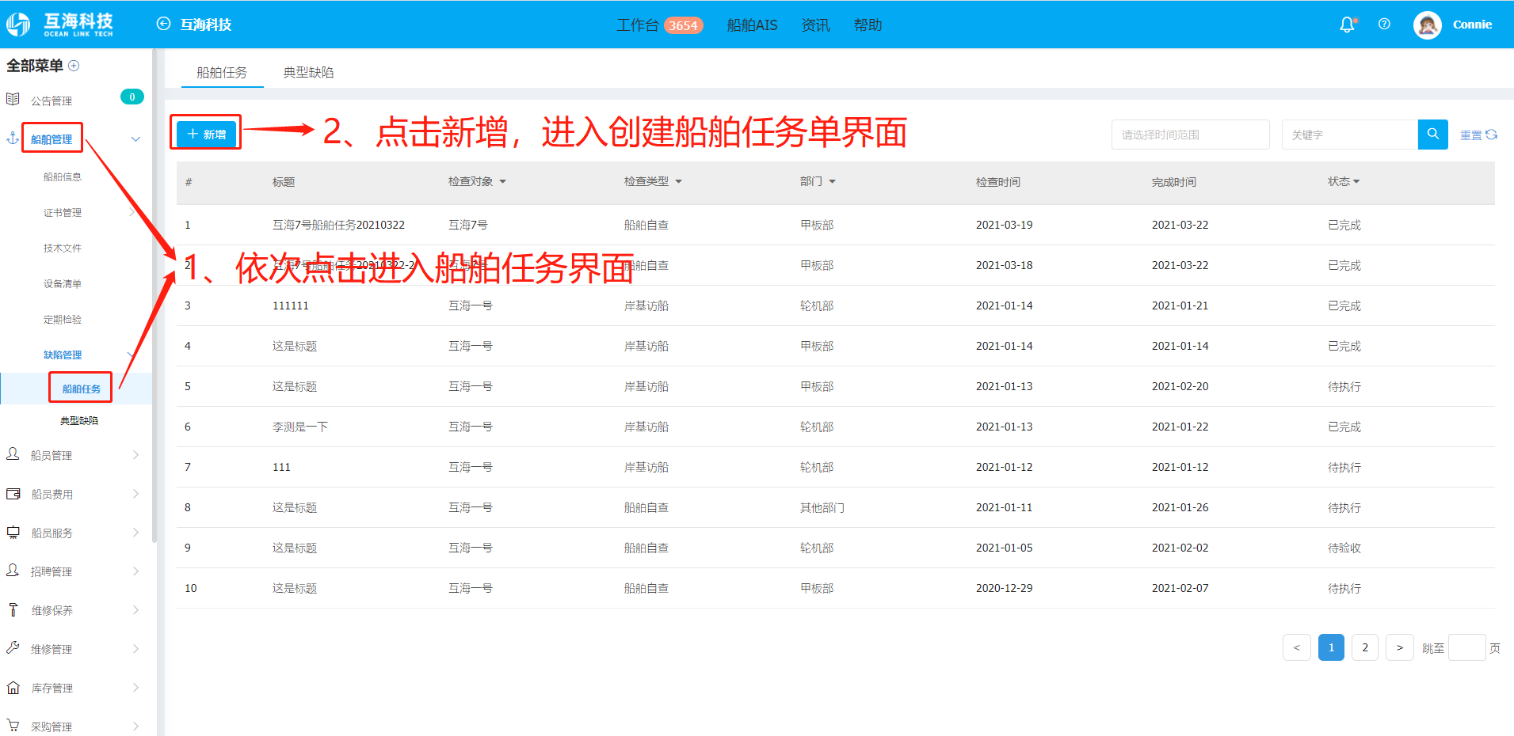Image resolution: width=1514 pixels, height=736 pixels.
Task: Click the 3654 workbench badge
Action: click(x=683, y=25)
